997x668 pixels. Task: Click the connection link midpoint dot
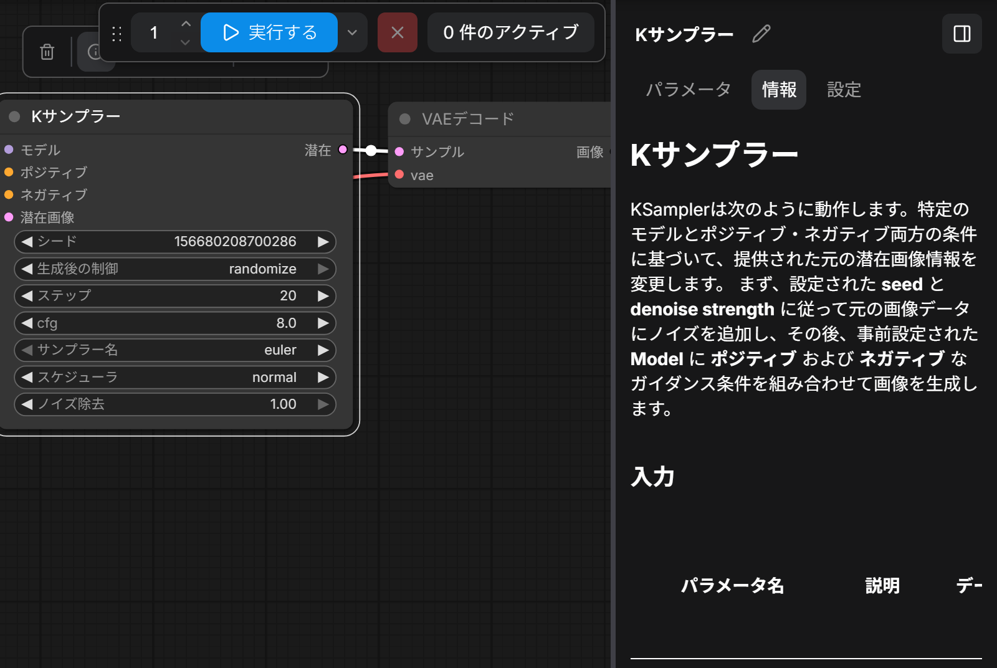pos(371,150)
